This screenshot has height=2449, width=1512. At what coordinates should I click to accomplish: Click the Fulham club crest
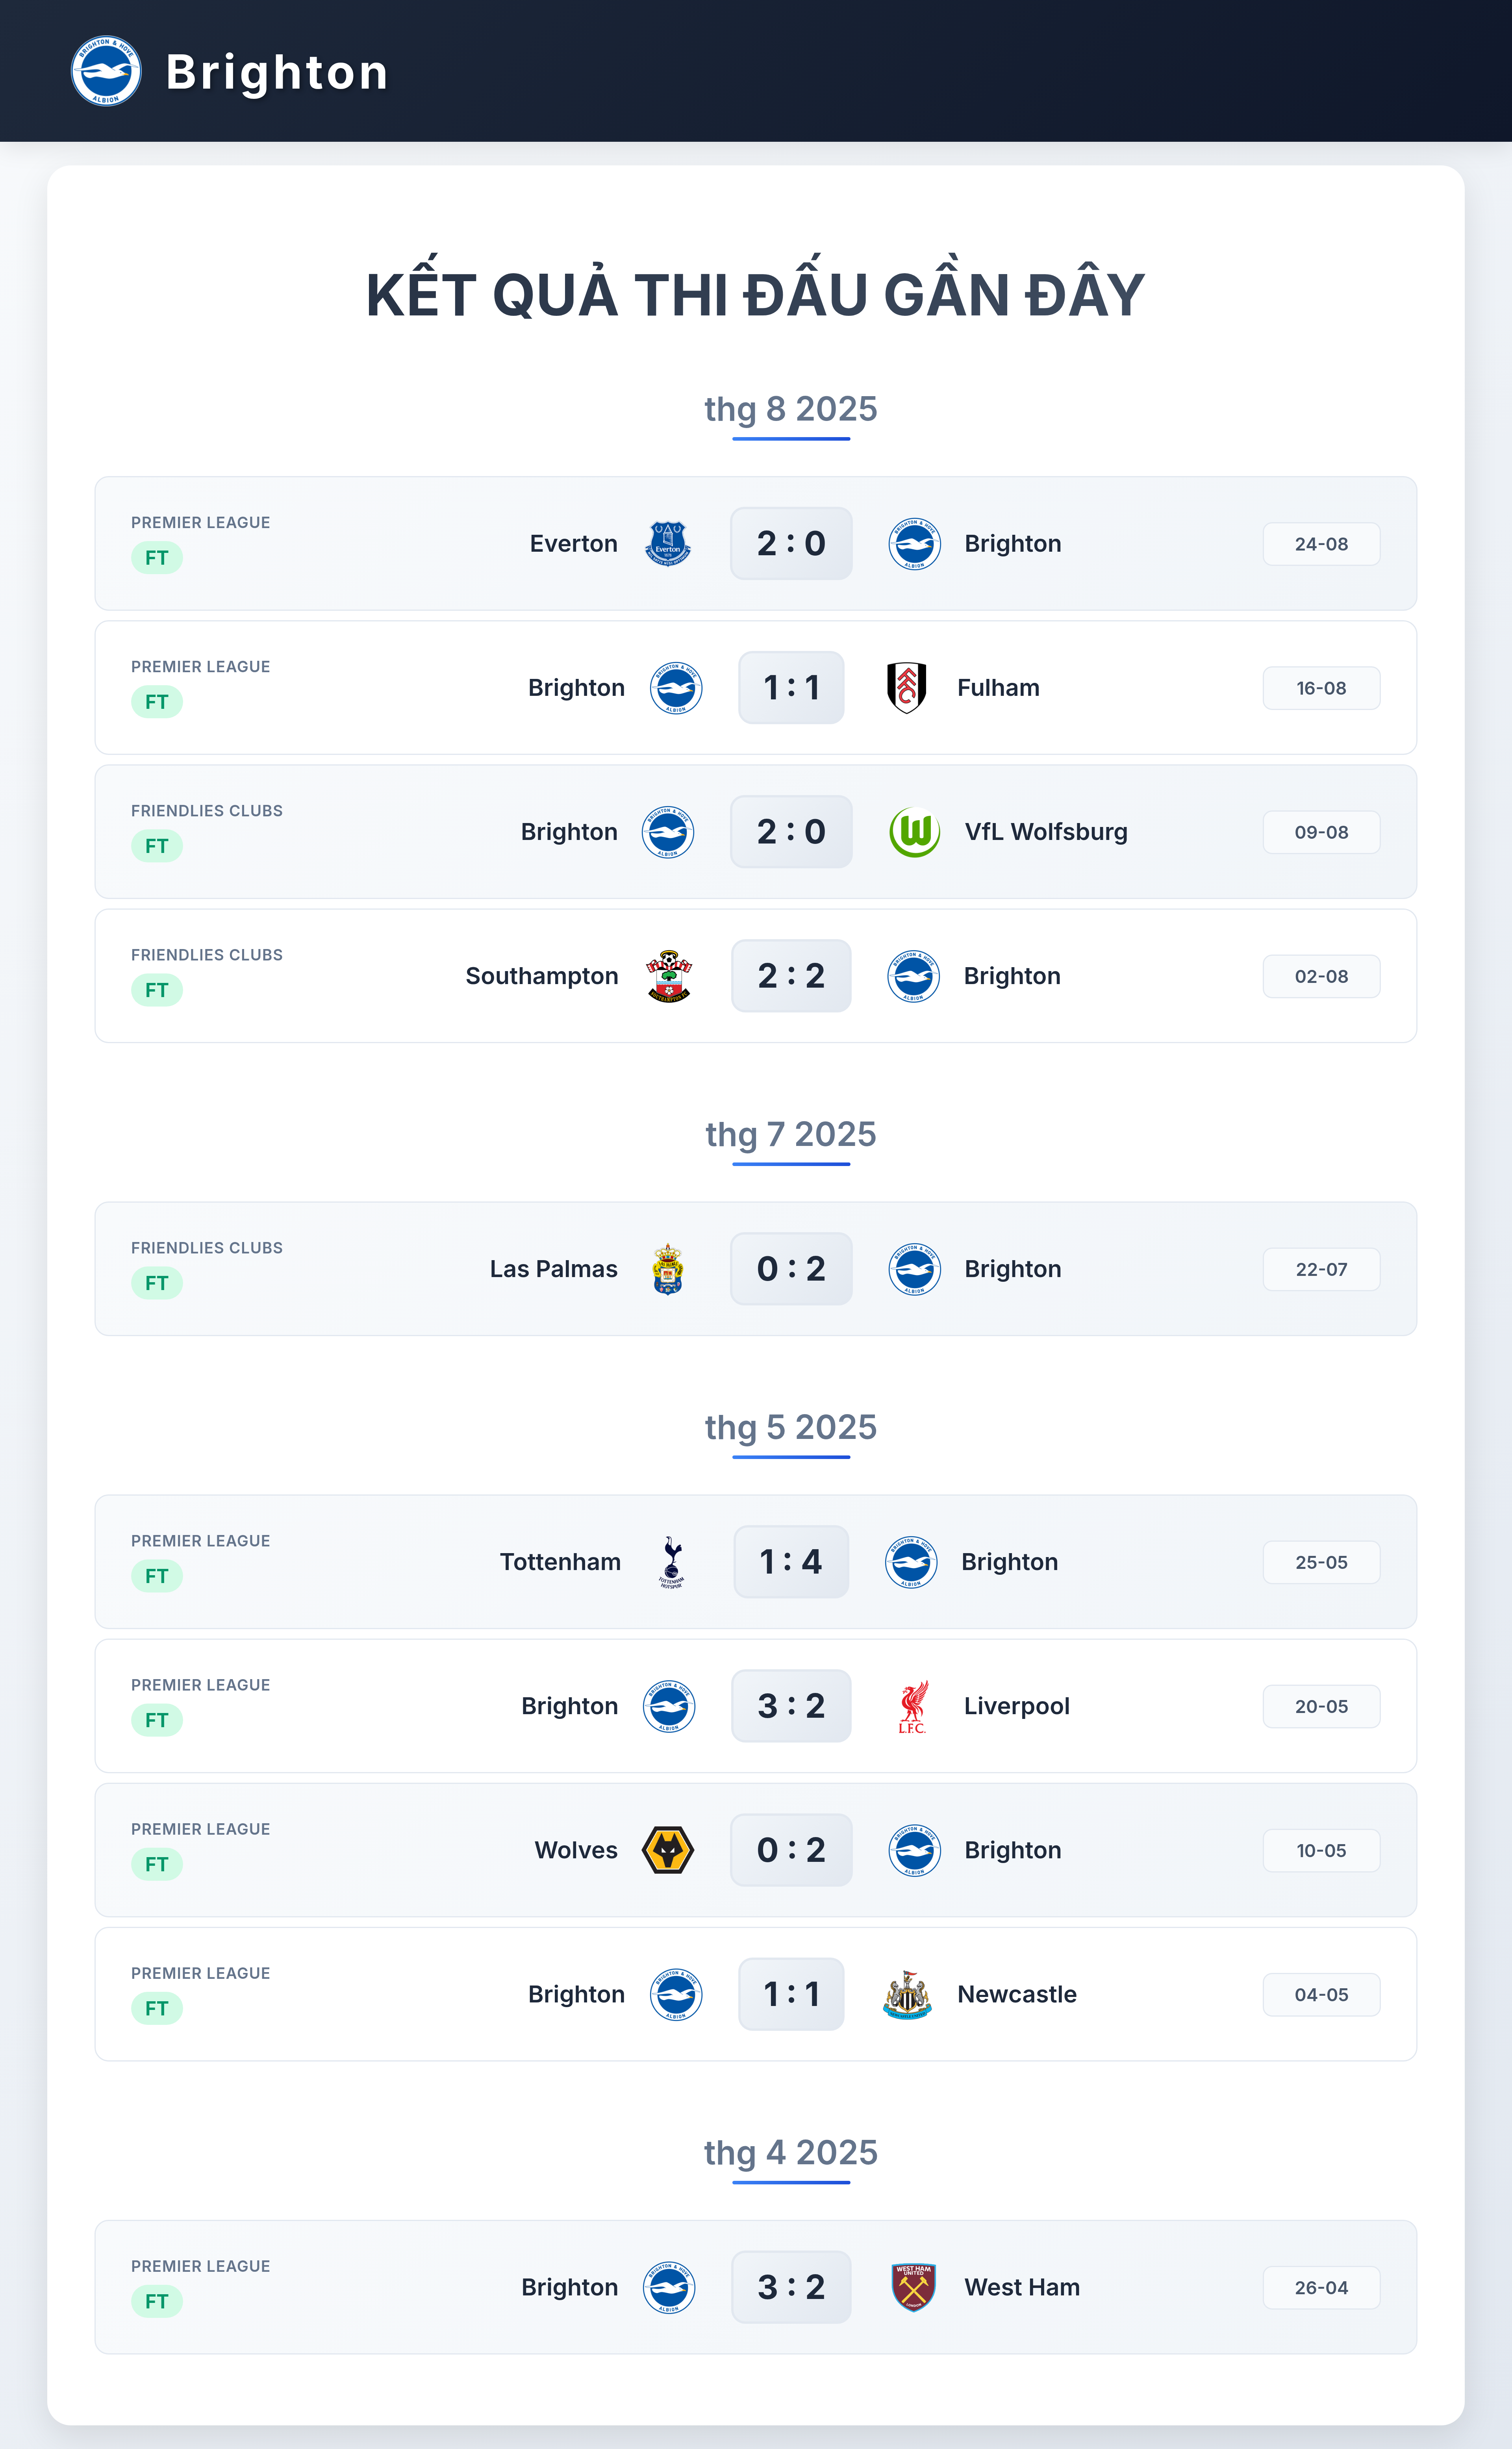click(x=907, y=688)
